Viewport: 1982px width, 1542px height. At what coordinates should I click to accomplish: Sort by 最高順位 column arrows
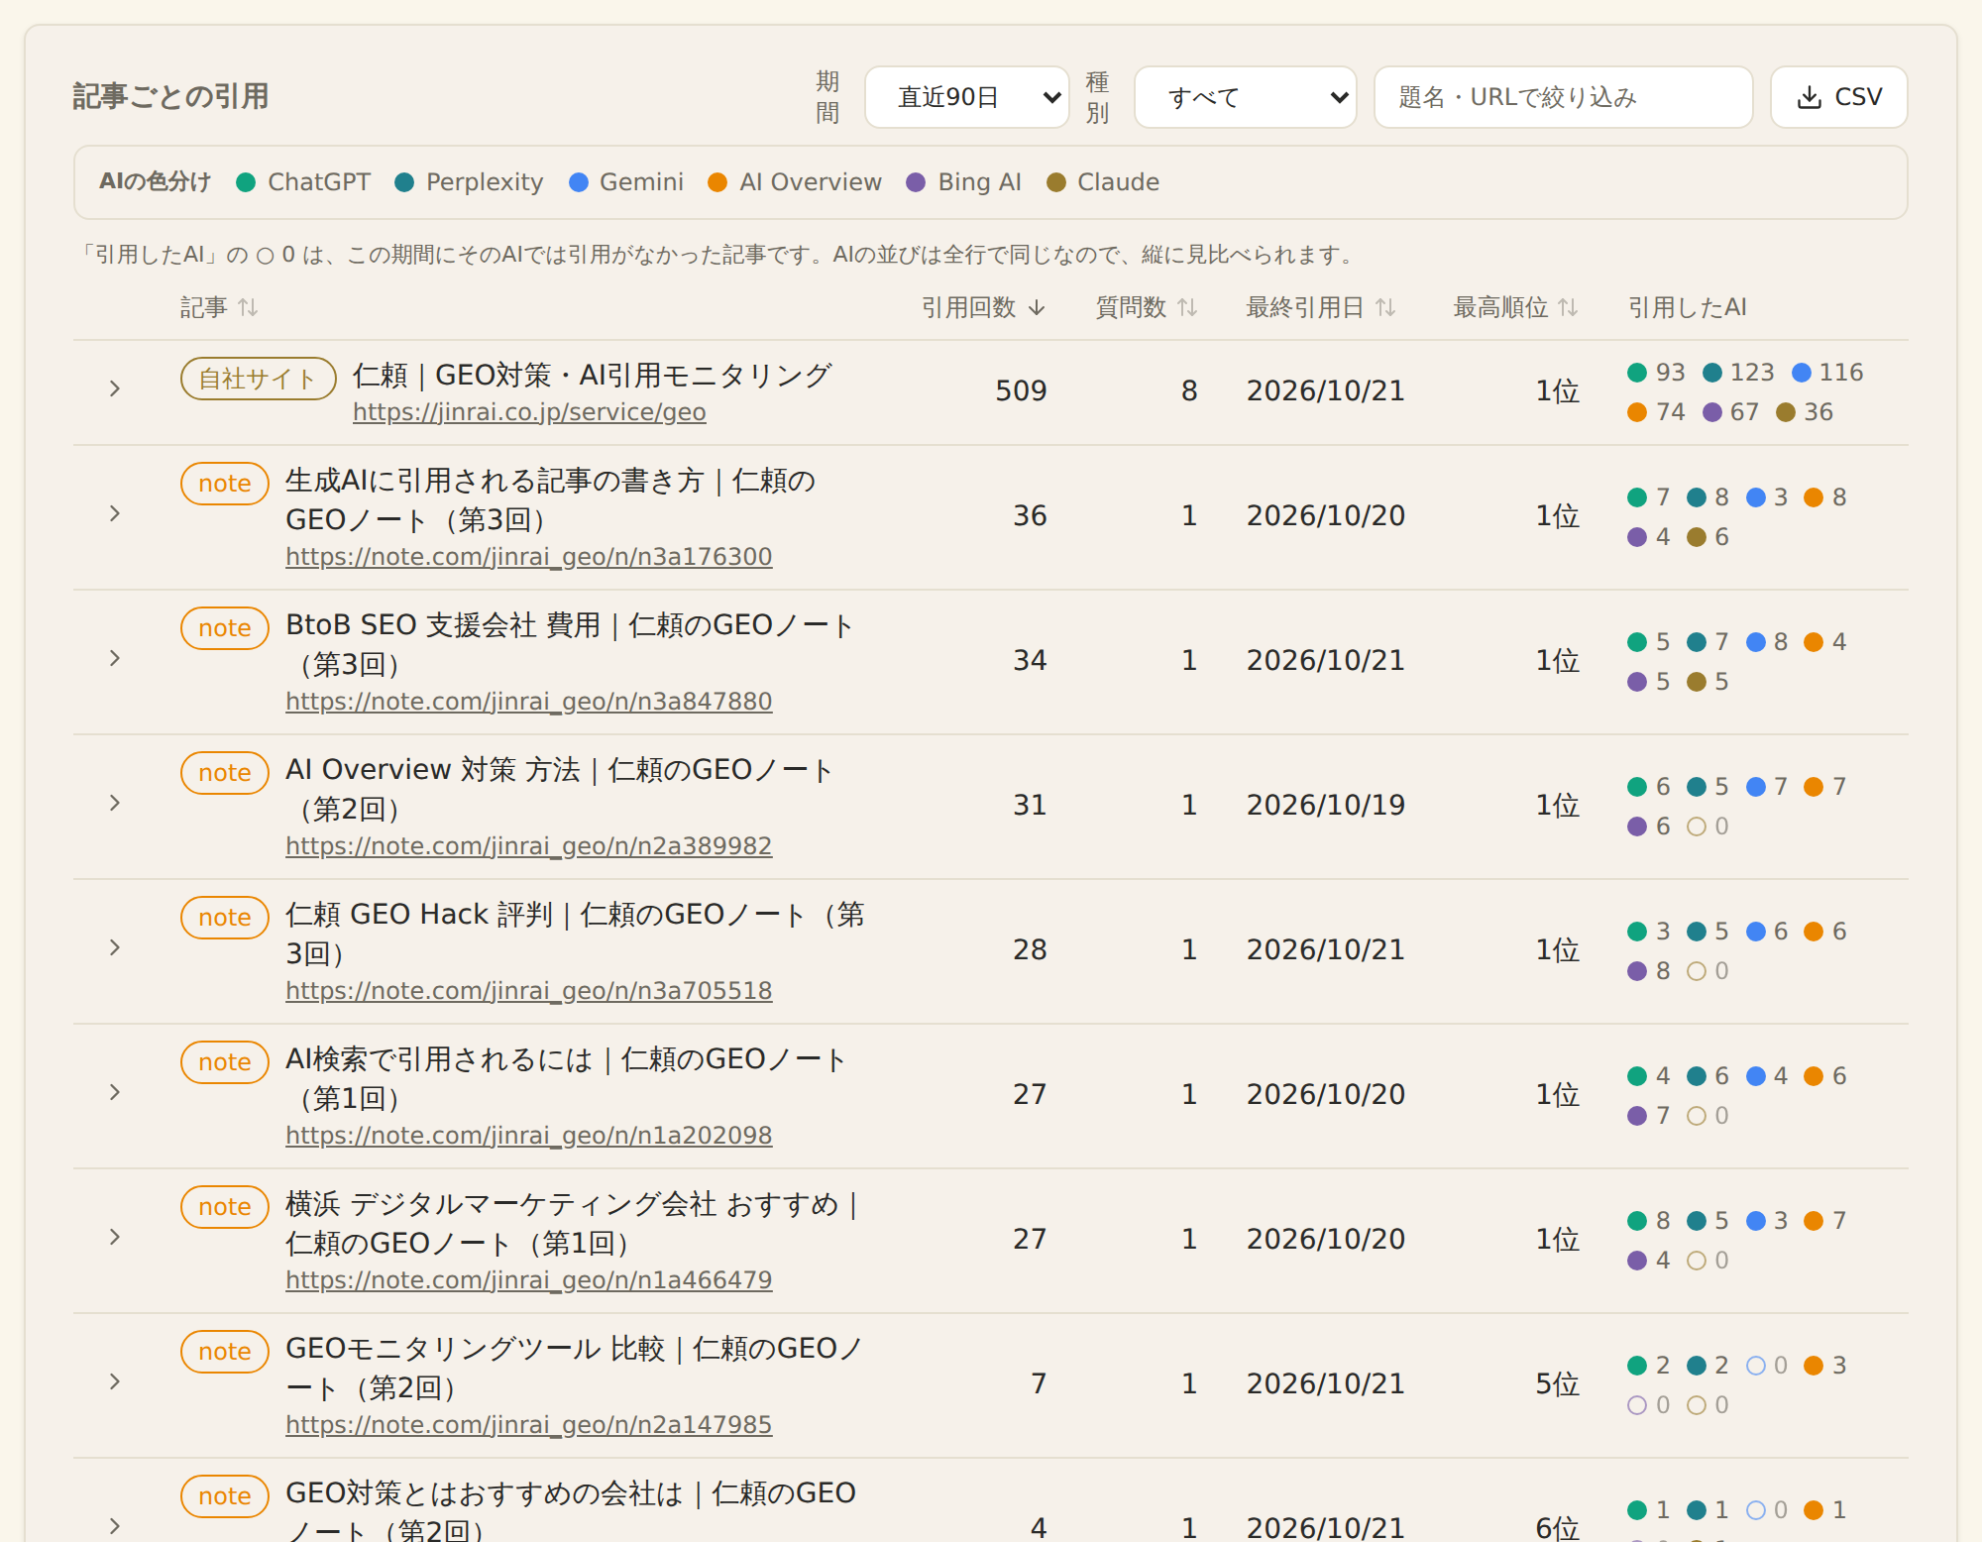pos(1568,308)
